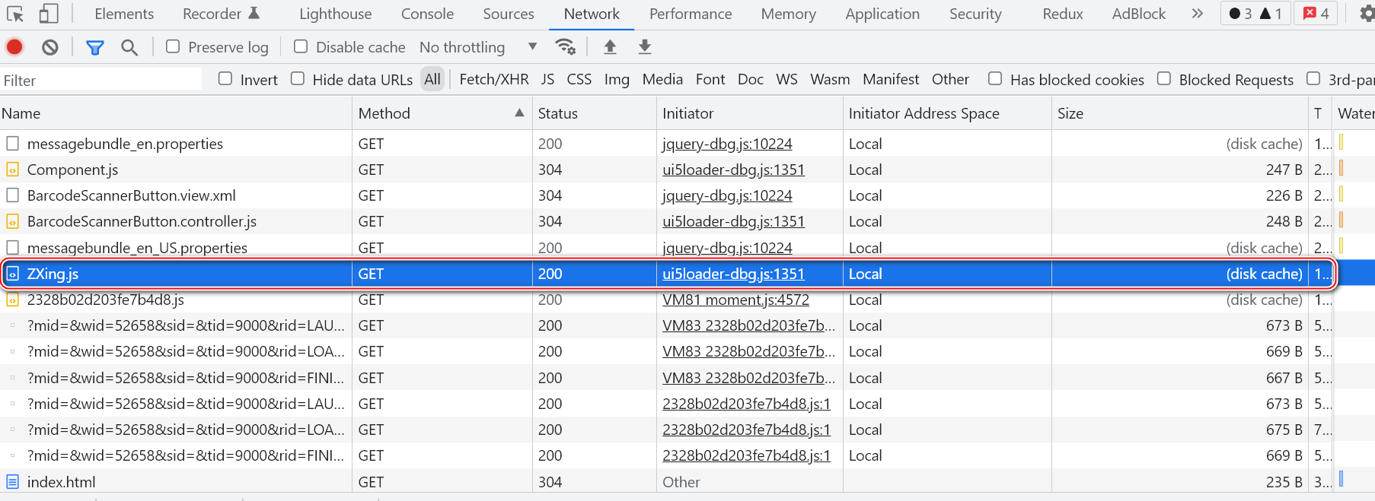Viewport: 1375px width, 501px height.
Task: Select the BarcodeScannerButton.view.xml request
Action: coord(687,195)
